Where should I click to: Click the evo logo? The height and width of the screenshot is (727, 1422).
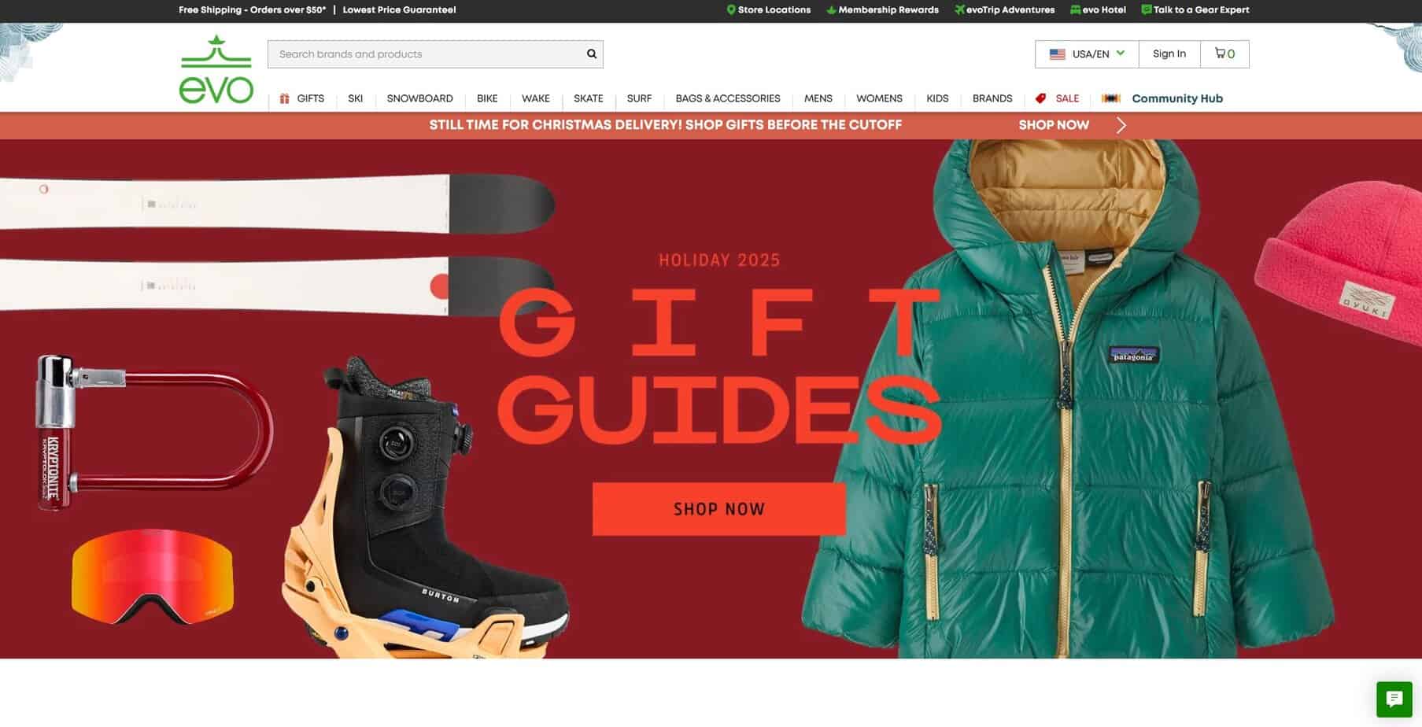point(216,70)
